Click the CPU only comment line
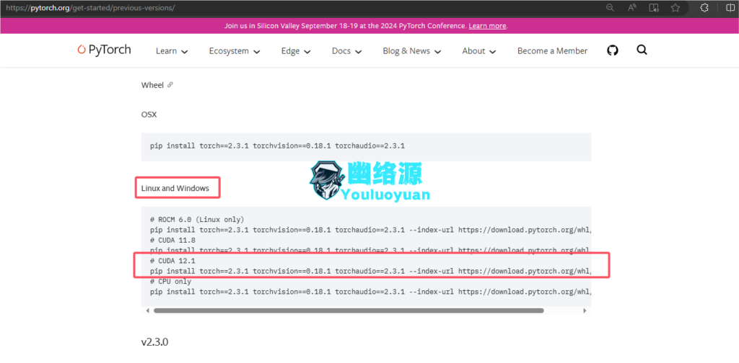This screenshot has height=363, width=739. click(x=170, y=282)
